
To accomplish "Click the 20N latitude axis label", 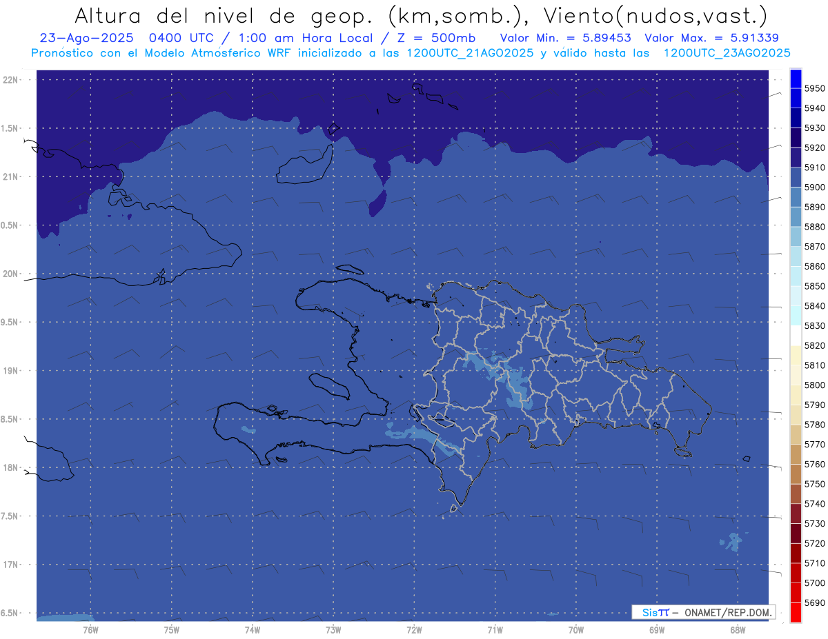I will (x=12, y=274).
